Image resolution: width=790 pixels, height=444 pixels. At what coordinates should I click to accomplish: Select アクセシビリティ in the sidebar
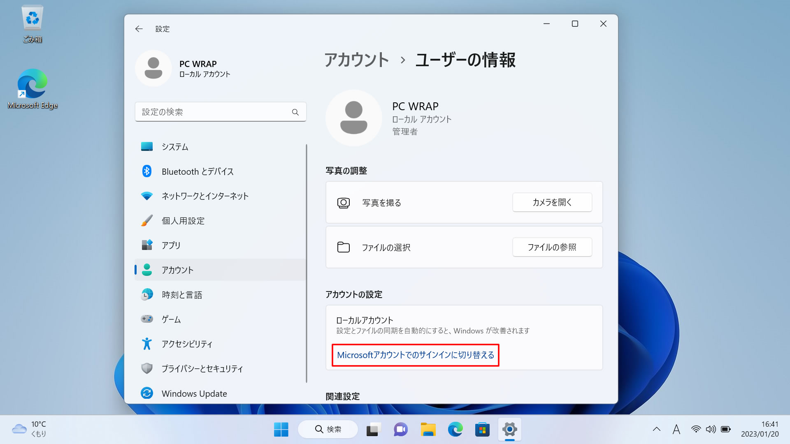tap(220, 344)
